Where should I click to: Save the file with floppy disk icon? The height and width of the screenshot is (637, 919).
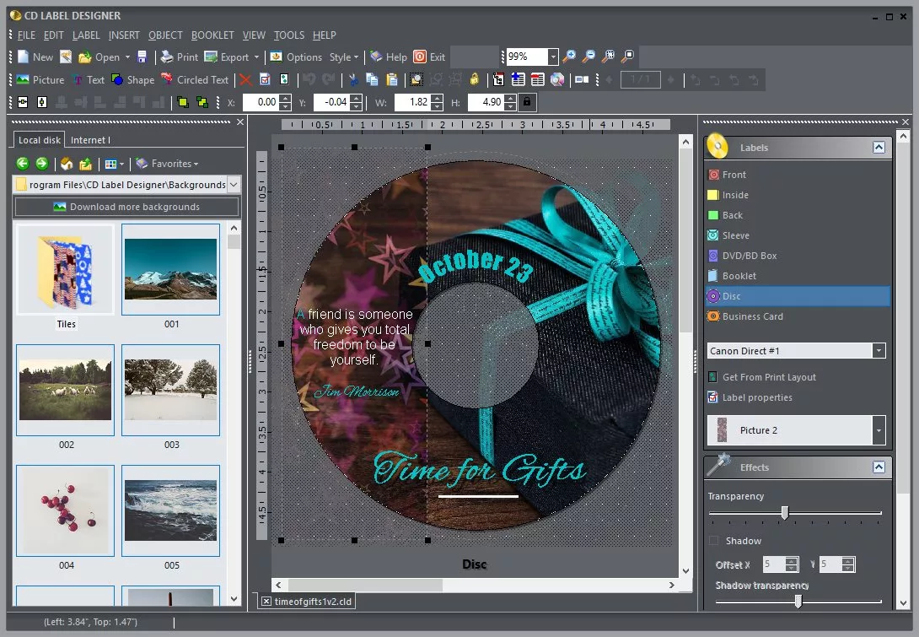tap(142, 57)
